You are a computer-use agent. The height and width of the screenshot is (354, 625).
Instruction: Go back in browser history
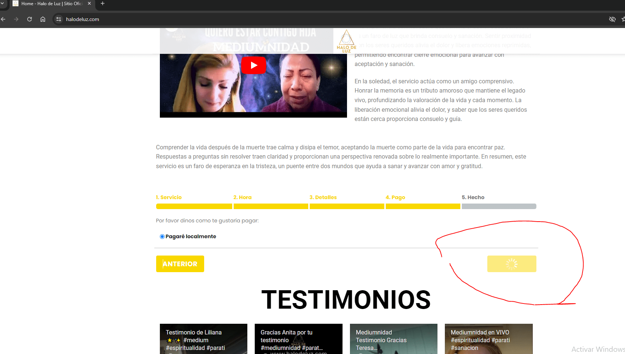tap(3, 19)
